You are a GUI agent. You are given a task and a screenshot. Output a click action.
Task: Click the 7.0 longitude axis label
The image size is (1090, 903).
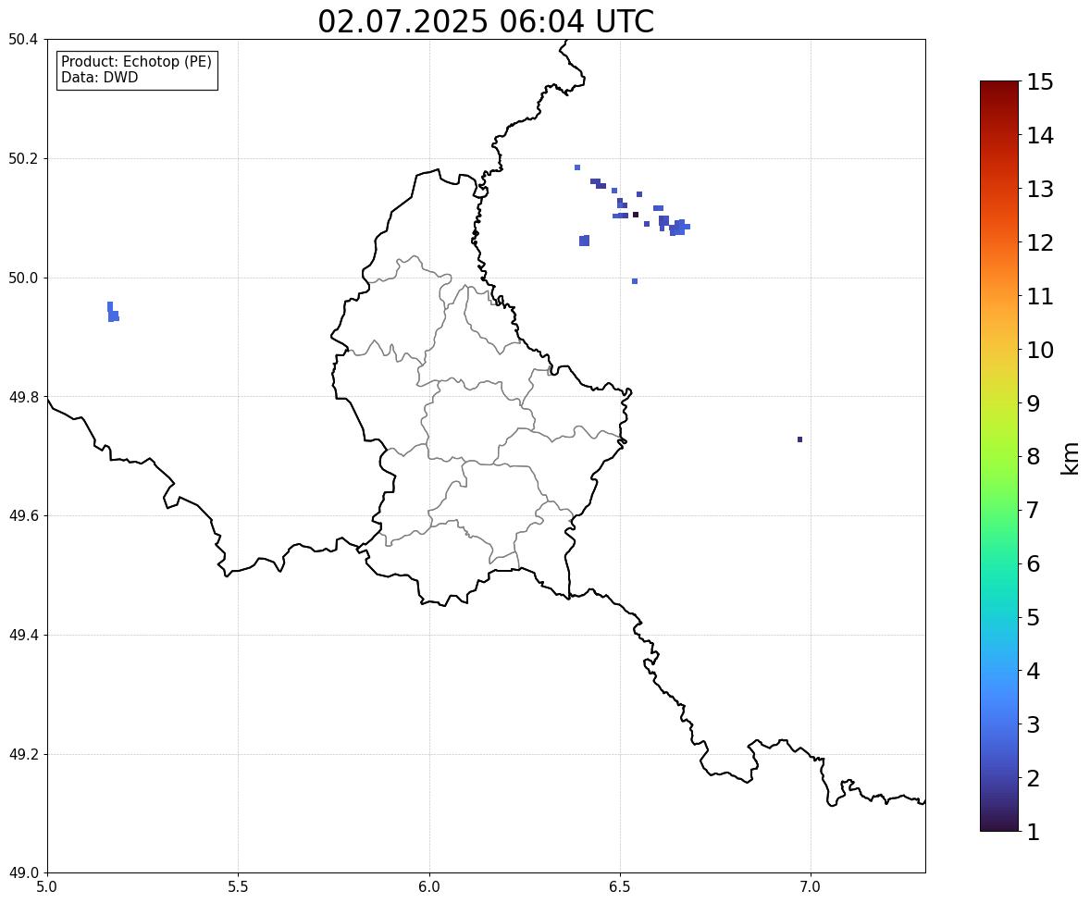tap(811, 887)
